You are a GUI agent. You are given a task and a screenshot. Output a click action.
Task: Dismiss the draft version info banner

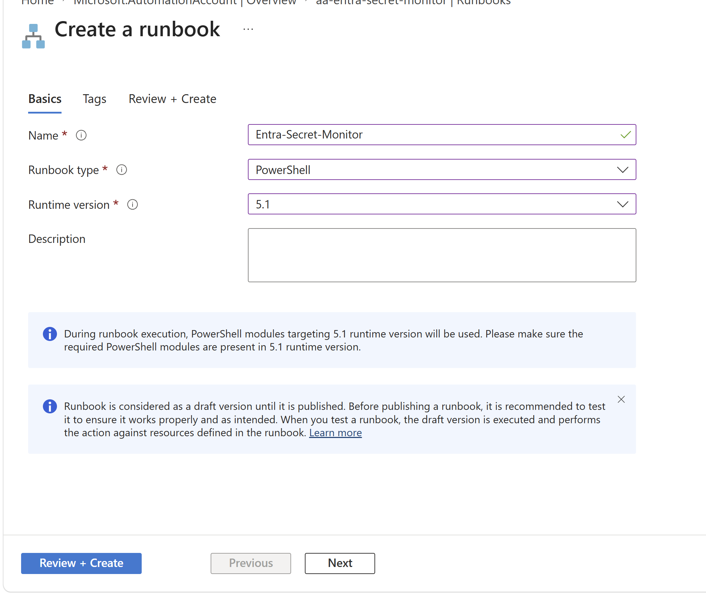click(x=621, y=399)
